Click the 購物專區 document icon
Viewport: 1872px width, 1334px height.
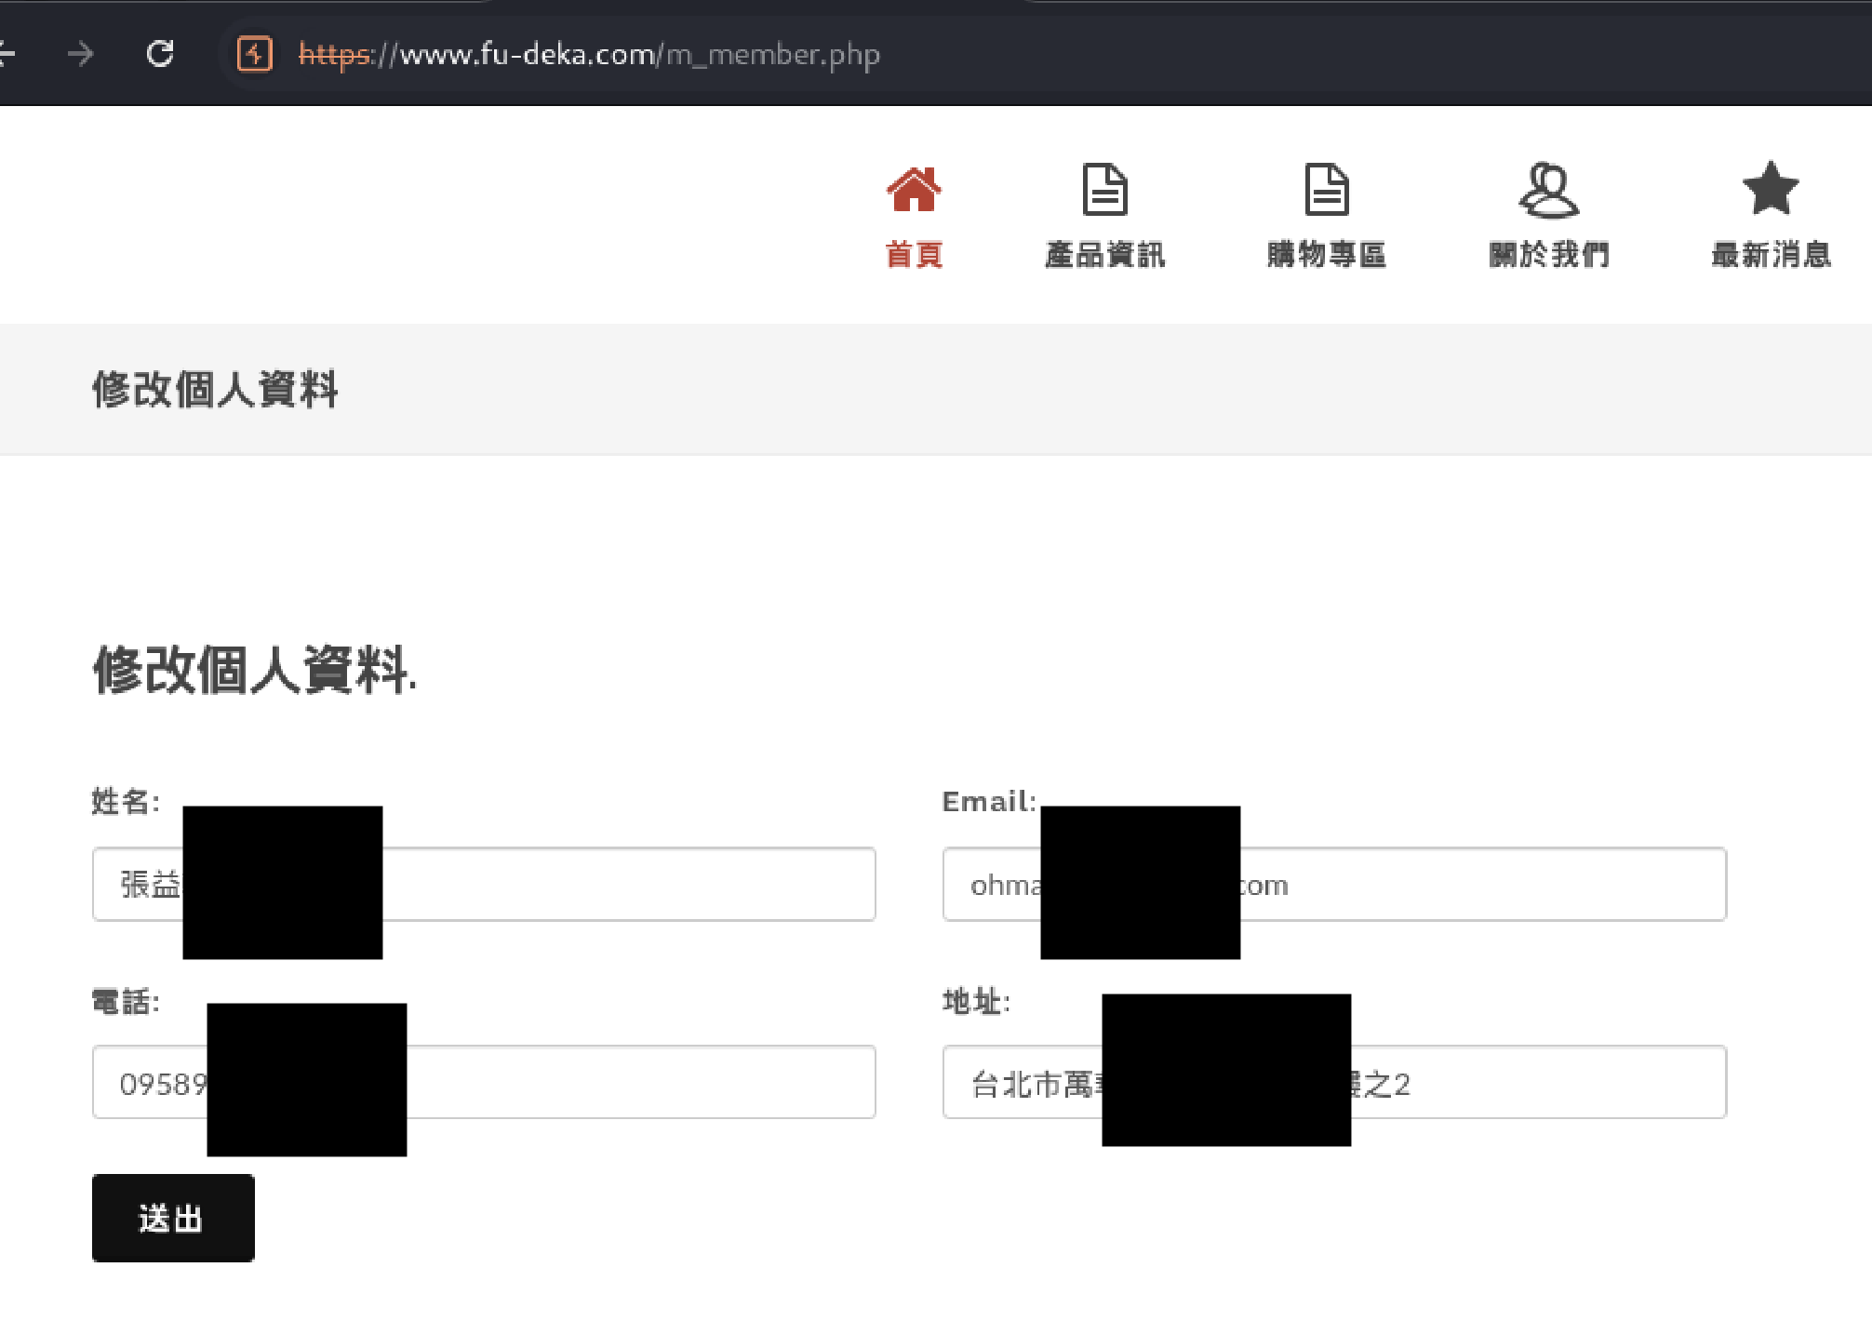(1327, 190)
